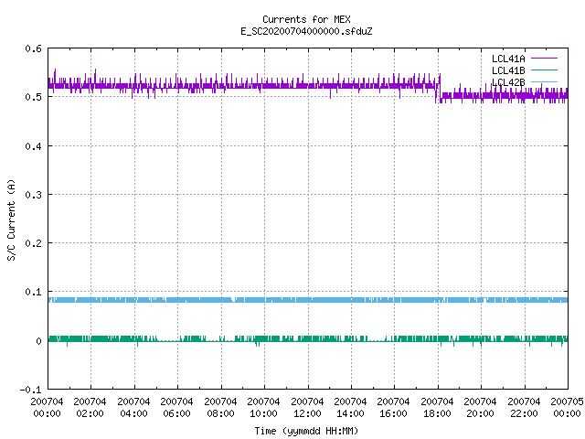Click the 200705 date tick label
This screenshot has width=585, height=439.
[567, 402]
